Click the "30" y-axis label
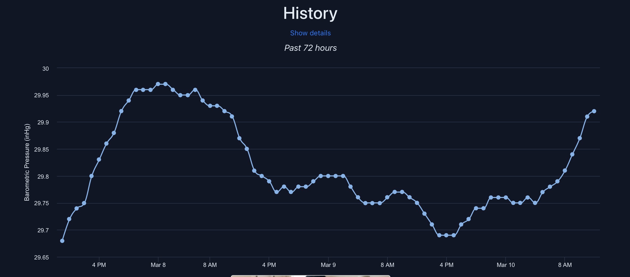 [x=45, y=69]
